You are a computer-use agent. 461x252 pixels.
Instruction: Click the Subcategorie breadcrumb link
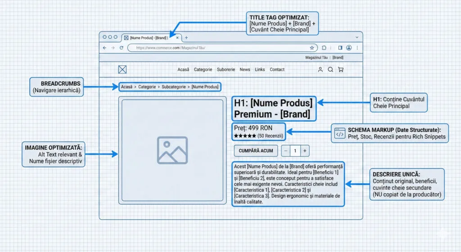[x=174, y=87]
